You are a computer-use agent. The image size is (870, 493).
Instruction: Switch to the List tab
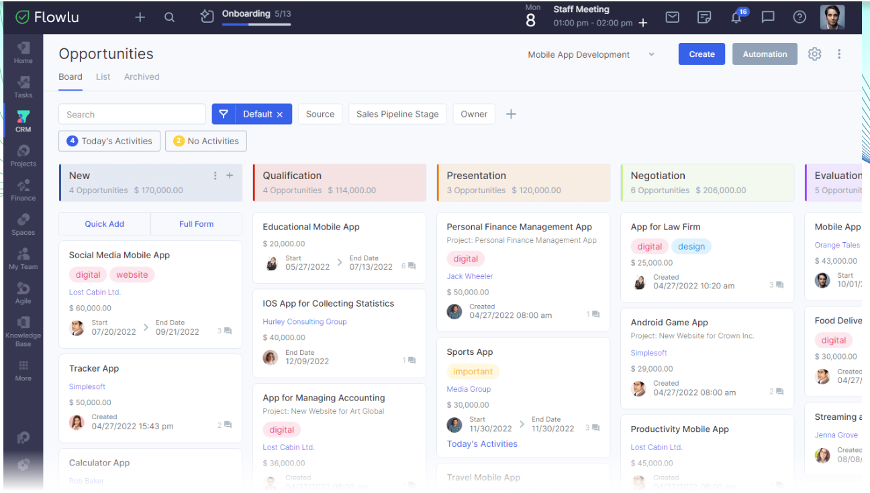click(103, 76)
